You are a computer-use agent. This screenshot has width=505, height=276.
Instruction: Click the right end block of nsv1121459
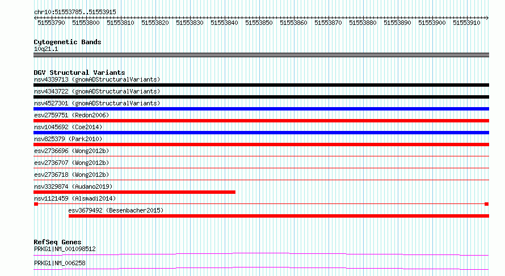487,204
